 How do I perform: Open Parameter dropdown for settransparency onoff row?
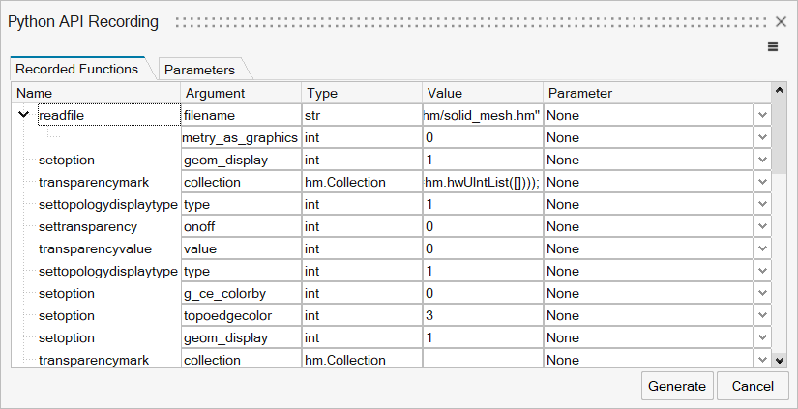(x=762, y=226)
